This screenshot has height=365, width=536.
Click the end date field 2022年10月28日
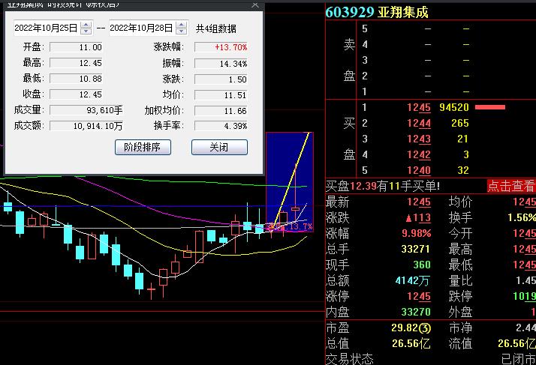(x=141, y=28)
